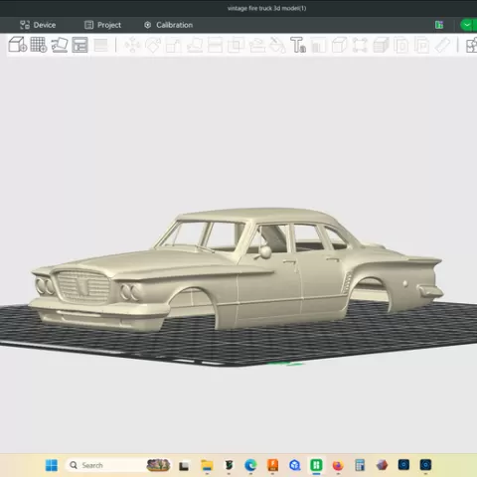Click the Arrange all objects icon
This screenshot has width=477, height=477.
79,45
